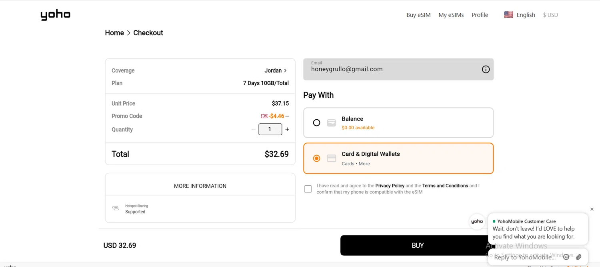This screenshot has height=267, width=600.
Task: Click the quantity input field
Action: (270, 129)
